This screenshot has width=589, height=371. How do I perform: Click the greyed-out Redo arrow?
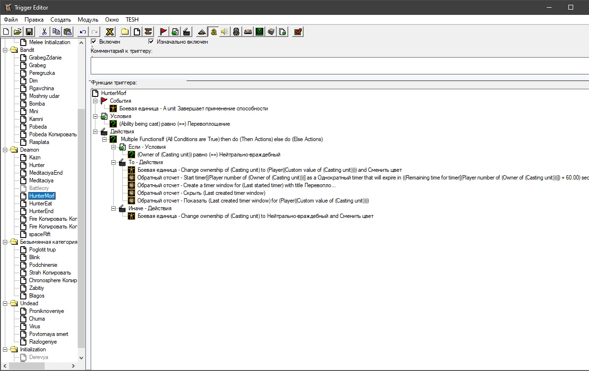(x=94, y=32)
